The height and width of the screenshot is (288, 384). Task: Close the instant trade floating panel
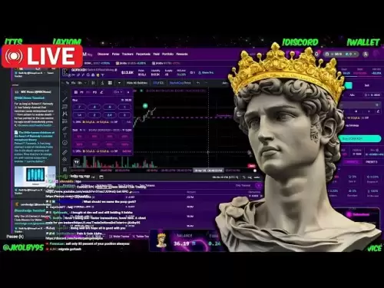tap(128, 92)
